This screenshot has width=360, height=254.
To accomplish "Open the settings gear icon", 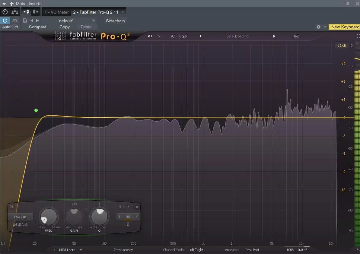I will (x=318, y=27).
